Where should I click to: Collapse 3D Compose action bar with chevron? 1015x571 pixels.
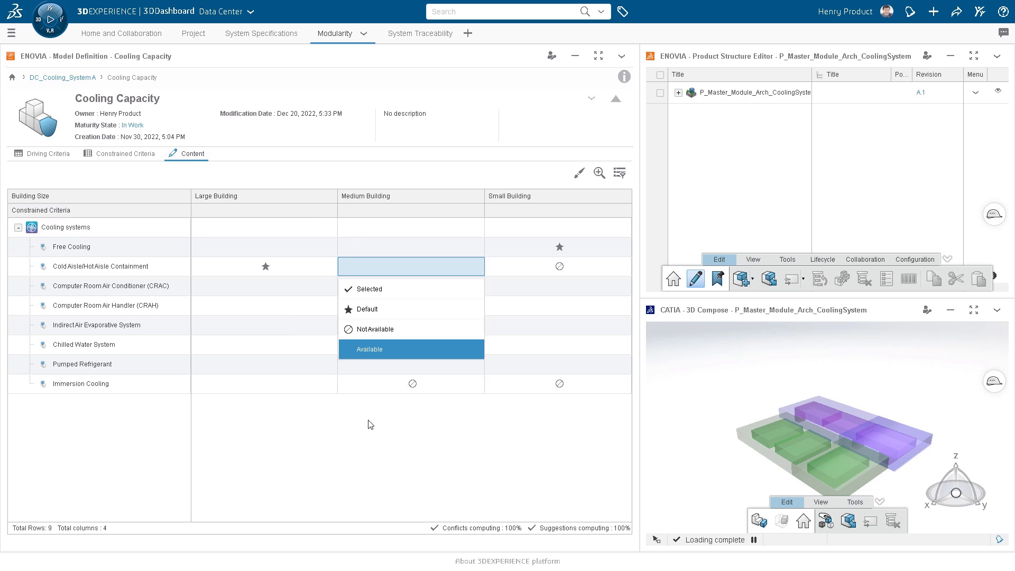point(880,502)
